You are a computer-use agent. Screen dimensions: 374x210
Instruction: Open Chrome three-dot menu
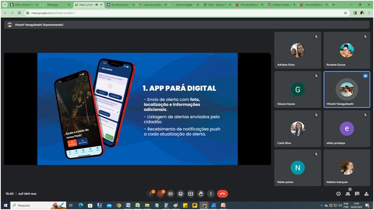[x=369, y=13]
